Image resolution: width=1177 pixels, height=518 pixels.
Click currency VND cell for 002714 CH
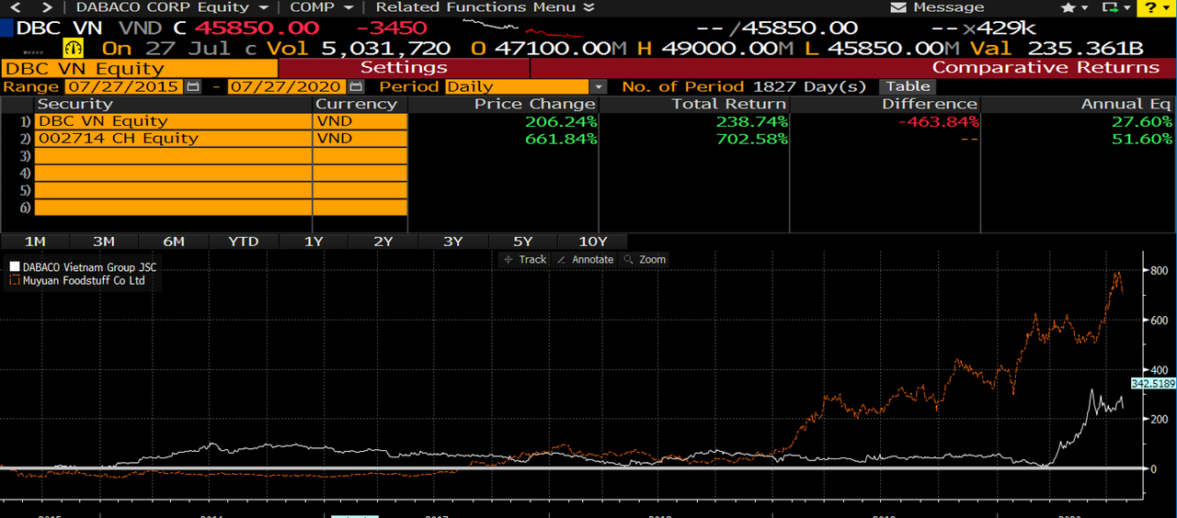(x=360, y=139)
